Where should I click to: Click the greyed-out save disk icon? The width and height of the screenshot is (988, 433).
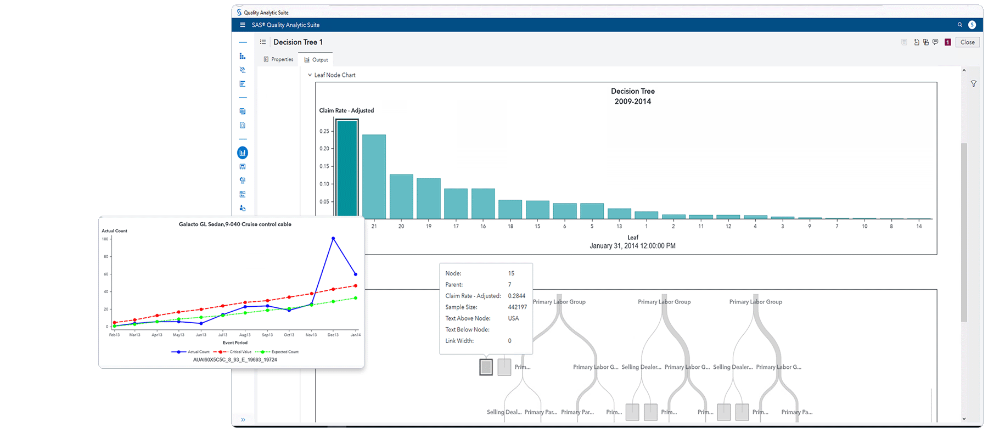[x=904, y=42]
